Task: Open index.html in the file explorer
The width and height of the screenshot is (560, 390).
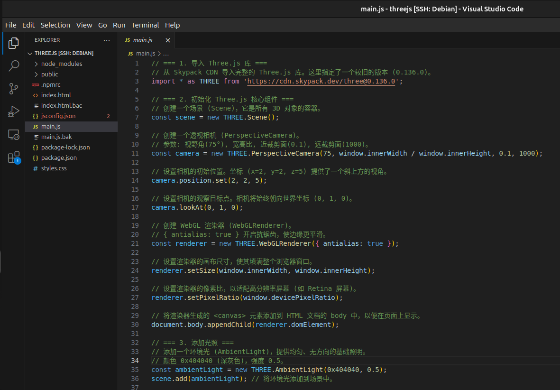Action: [x=55, y=95]
